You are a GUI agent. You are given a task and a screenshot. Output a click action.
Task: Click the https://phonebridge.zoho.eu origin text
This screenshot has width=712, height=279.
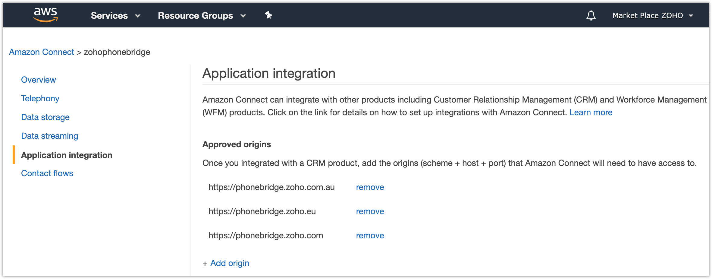(262, 211)
